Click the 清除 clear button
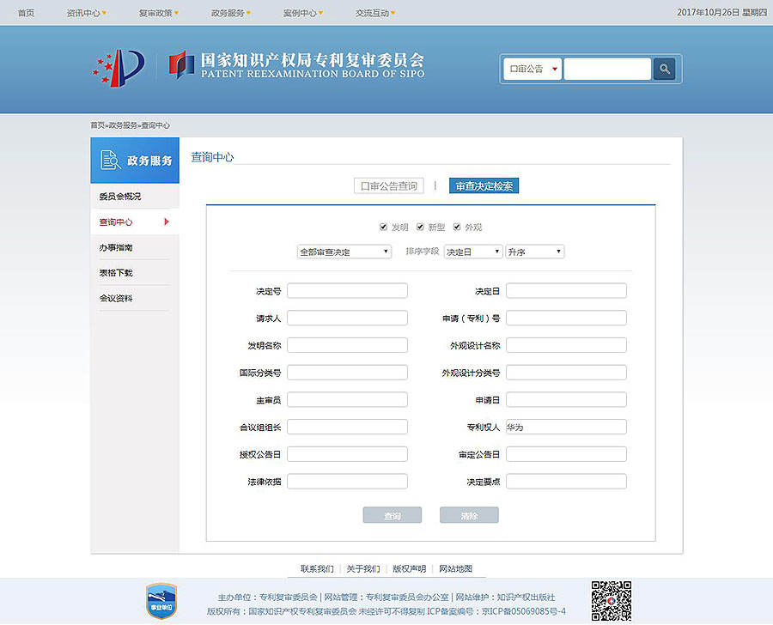The width and height of the screenshot is (773, 625). pos(469,515)
